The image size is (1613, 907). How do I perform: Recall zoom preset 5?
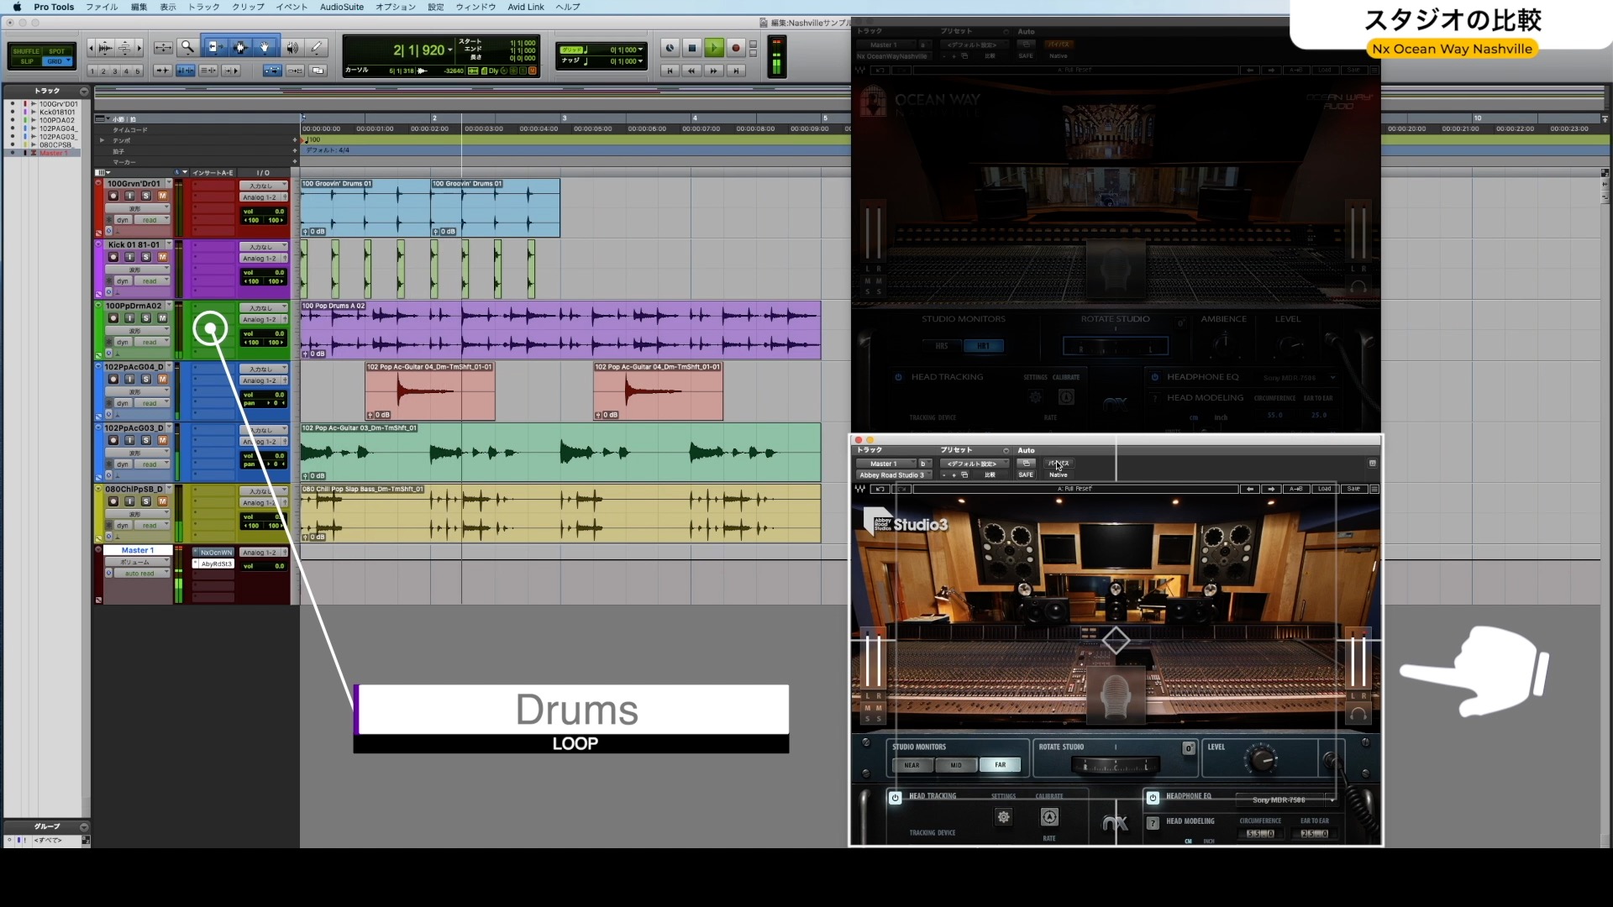tap(138, 71)
